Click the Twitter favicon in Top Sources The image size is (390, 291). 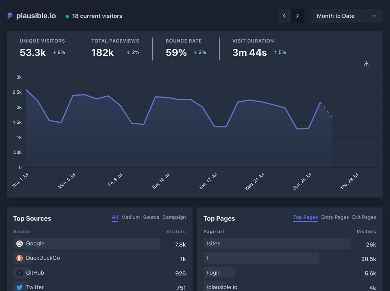[19, 287]
